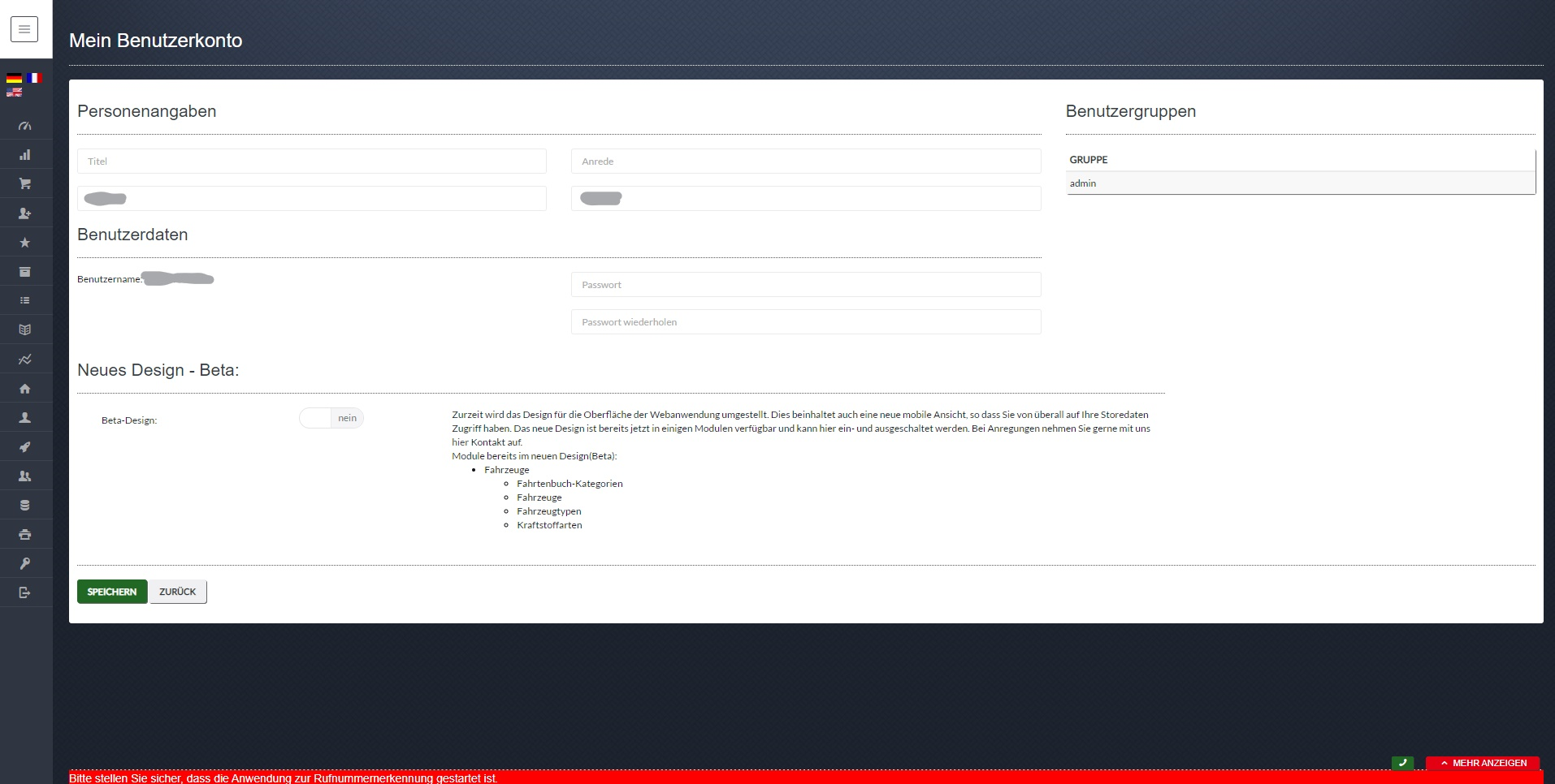This screenshot has width=1555, height=784.
Task: Click the redacted last name field below Anrede
Action: coord(806,198)
